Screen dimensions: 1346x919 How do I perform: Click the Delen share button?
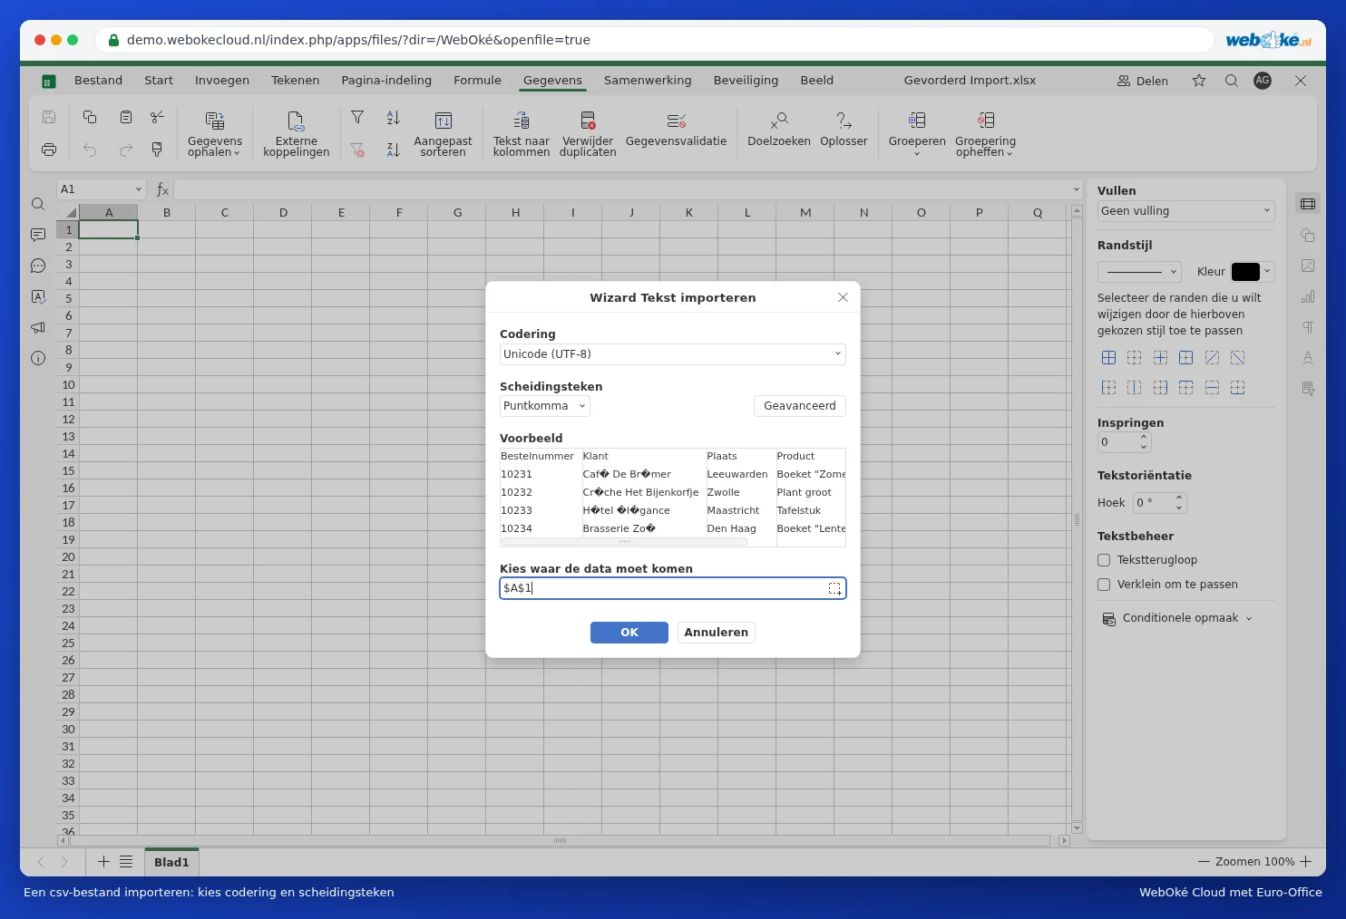[1143, 81]
